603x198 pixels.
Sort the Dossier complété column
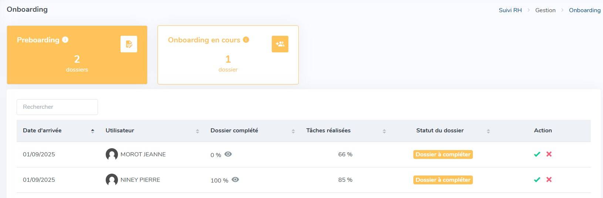293,131
